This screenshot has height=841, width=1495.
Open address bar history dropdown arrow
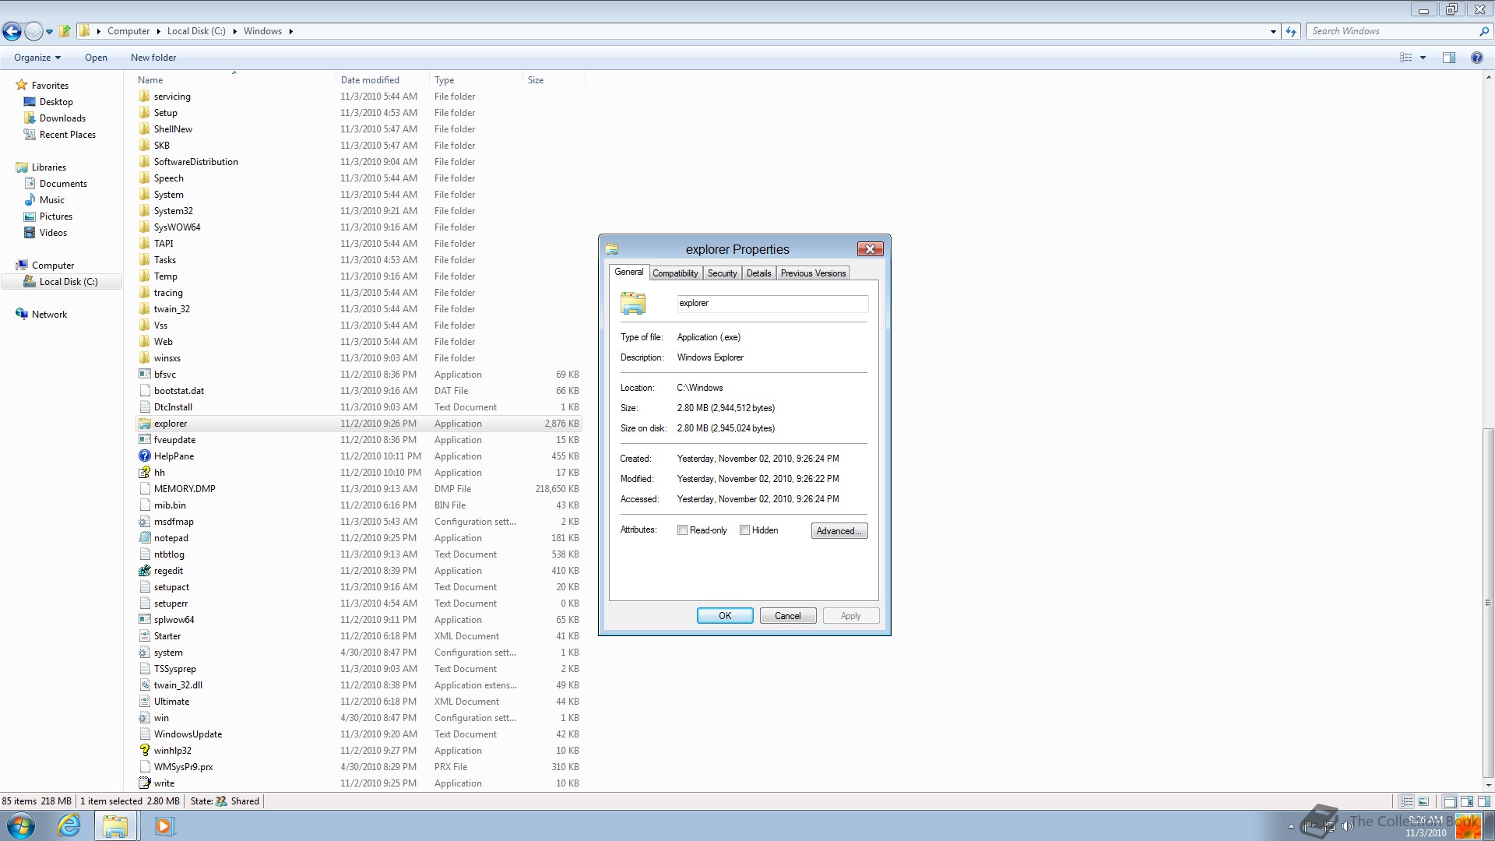click(x=1273, y=32)
